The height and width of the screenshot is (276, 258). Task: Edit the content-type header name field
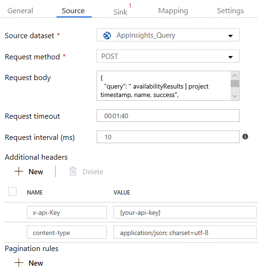point(67,232)
